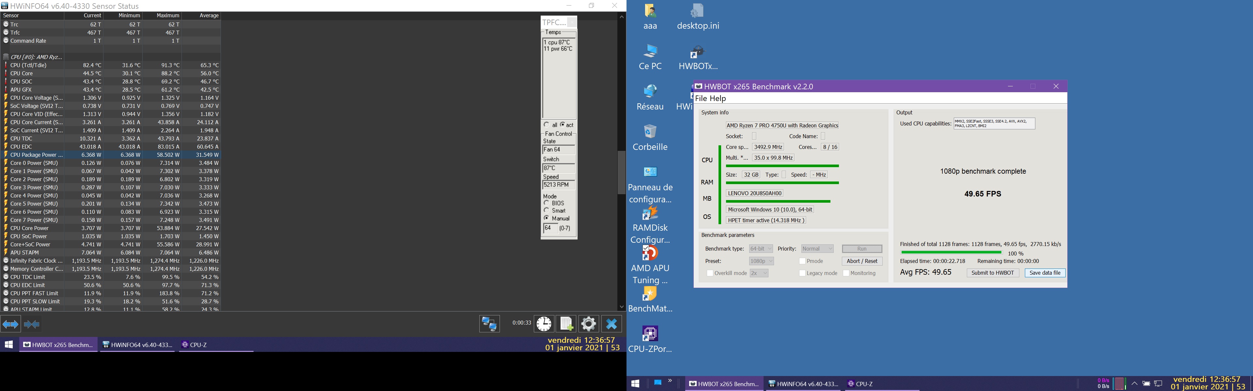Launch BenchMate desktop icon
The width and height of the screenshot is (1253, 391).
[x=650, y=300]
